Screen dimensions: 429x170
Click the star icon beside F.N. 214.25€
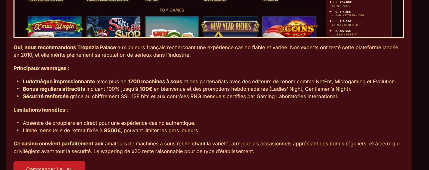point(330,12)
